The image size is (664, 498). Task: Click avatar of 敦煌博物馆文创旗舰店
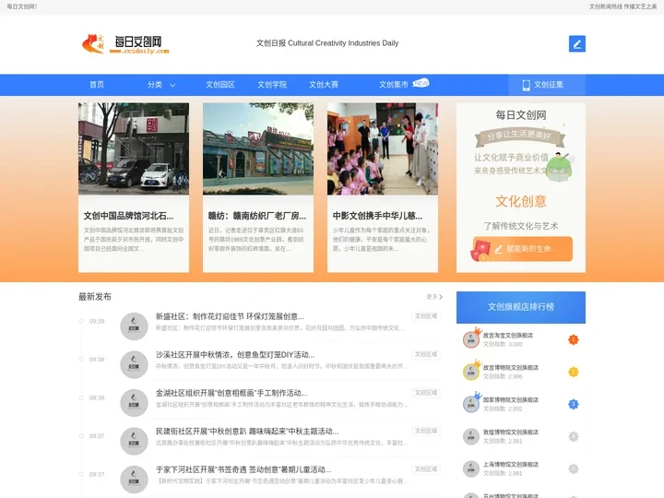[x=471, y=436]
